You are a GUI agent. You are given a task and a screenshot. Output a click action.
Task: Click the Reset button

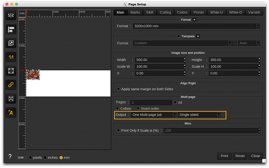point(240,156)
